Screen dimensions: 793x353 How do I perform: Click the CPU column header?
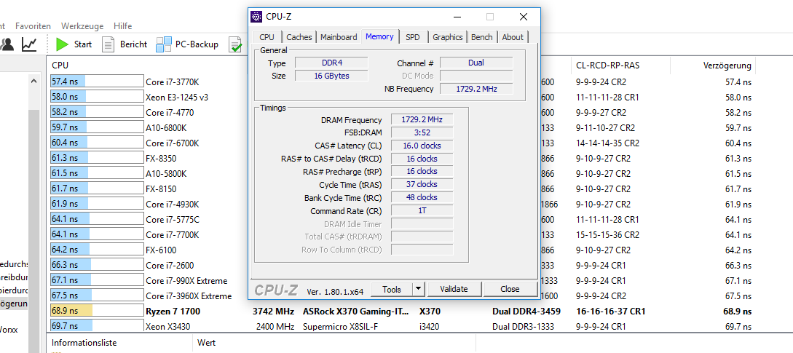60,66
